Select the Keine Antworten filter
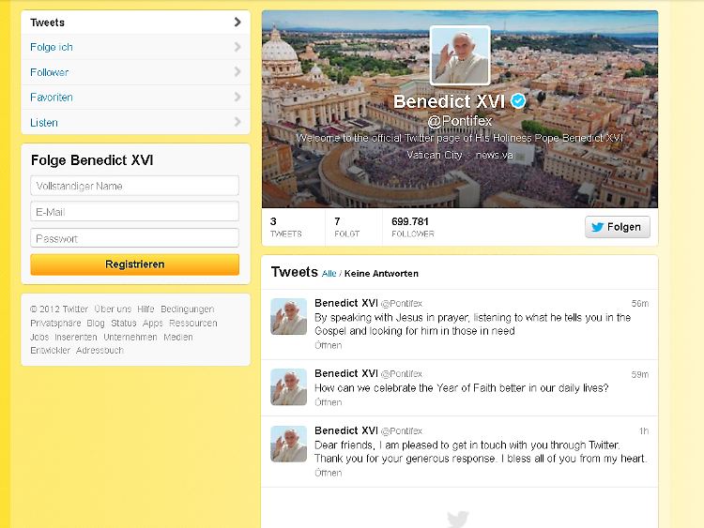Image resolution: width=704 pixels, height=528 pixels. (x=381, y=274)
